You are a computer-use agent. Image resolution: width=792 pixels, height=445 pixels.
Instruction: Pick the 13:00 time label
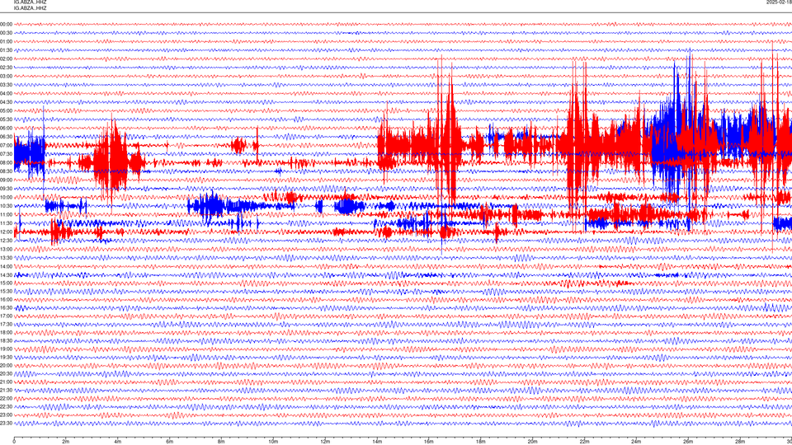pos(6,249)
